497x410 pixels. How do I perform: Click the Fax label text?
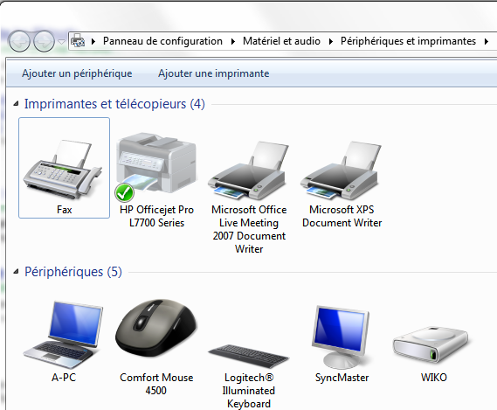65,210
